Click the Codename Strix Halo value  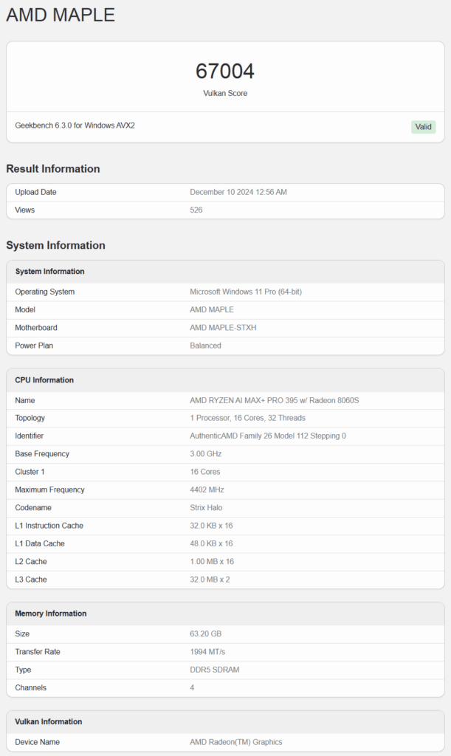tap(206, 508)
